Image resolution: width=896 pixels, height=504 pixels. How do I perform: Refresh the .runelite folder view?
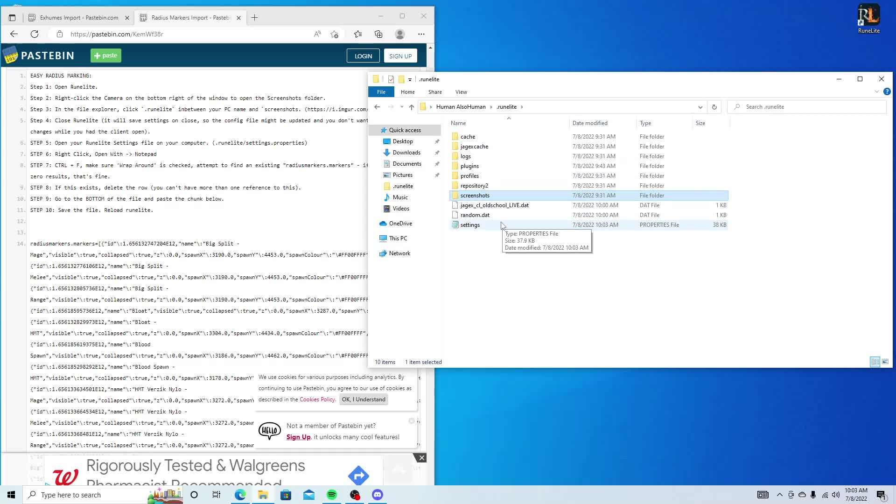(x=714, y=107)
